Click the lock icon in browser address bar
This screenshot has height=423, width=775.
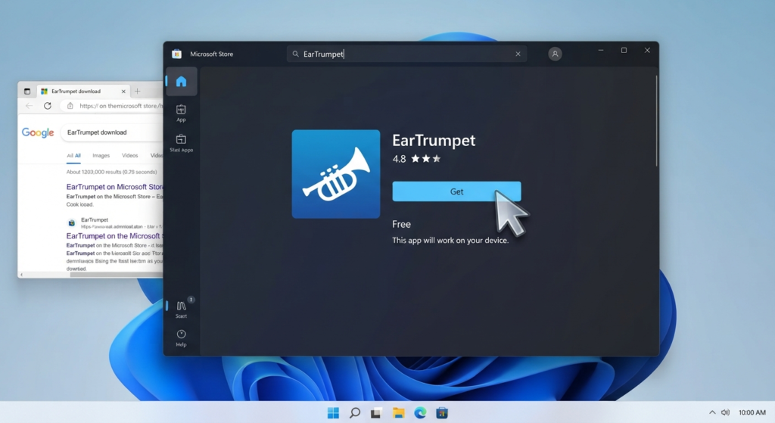[x=70, y=106]
